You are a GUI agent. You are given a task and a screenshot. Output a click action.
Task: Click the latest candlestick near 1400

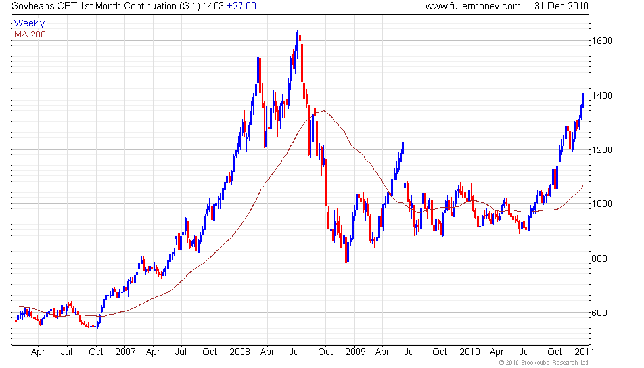(583, 100)
